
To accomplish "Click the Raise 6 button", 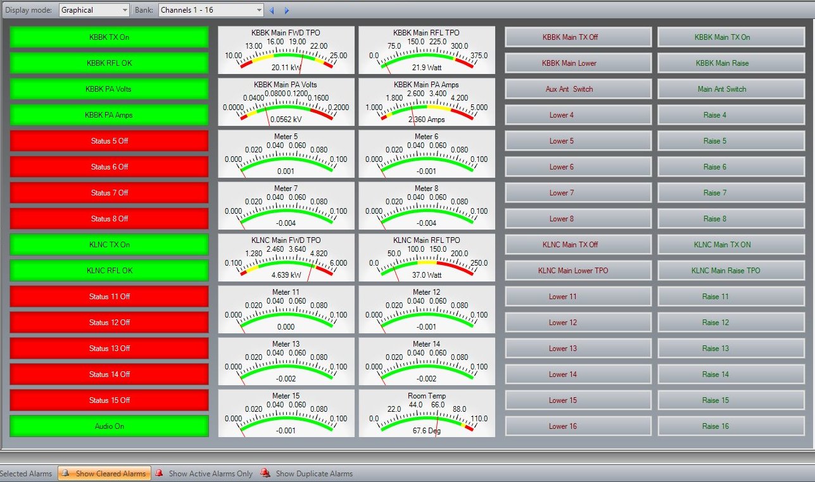I will [731, 167].
